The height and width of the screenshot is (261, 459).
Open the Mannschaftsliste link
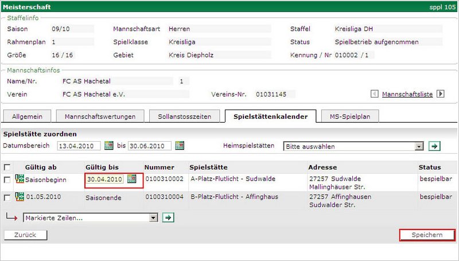tap(407, 94)
